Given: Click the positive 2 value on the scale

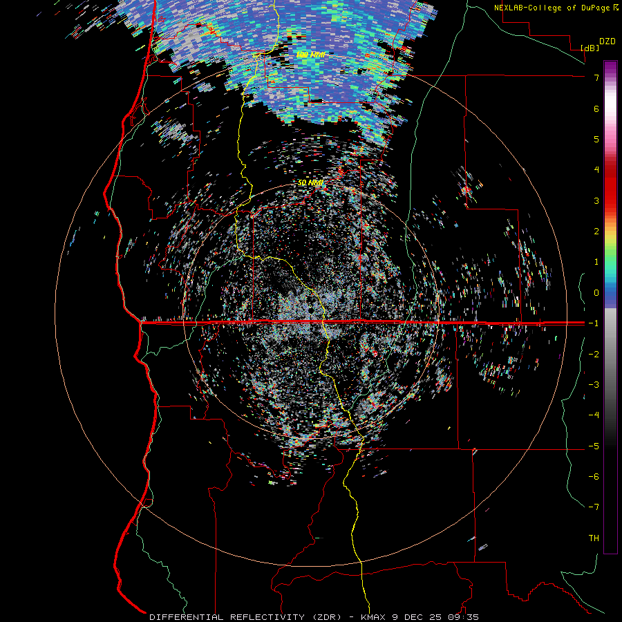Looking at the screenshot, I should pyautogui.click(x=596, y=232).
